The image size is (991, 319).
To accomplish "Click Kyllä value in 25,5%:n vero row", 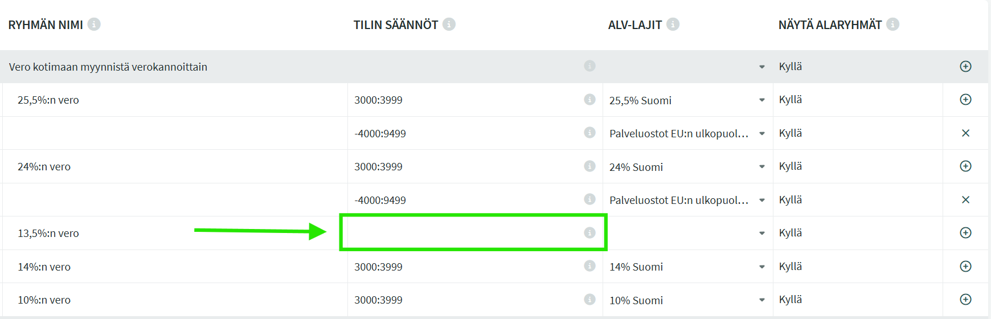I will [x=791, y=100].
